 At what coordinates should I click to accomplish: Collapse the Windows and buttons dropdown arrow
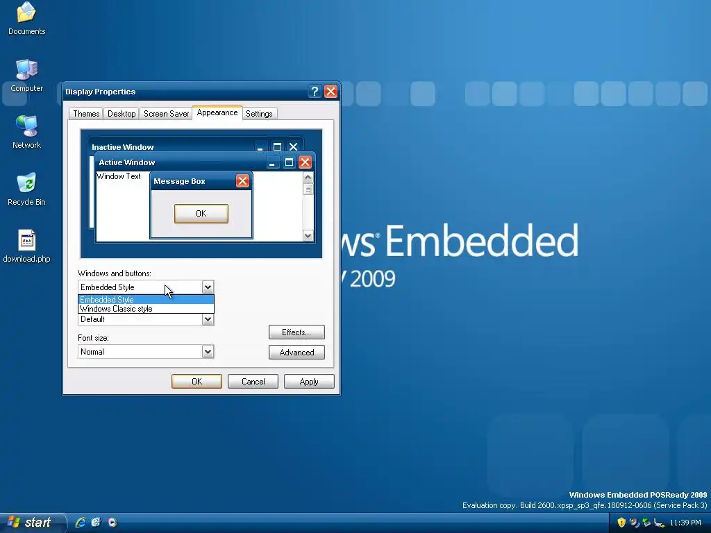[208, 287]
